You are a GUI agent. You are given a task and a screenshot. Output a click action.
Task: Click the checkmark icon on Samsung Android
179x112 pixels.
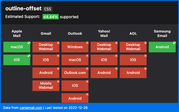(174, 43)
